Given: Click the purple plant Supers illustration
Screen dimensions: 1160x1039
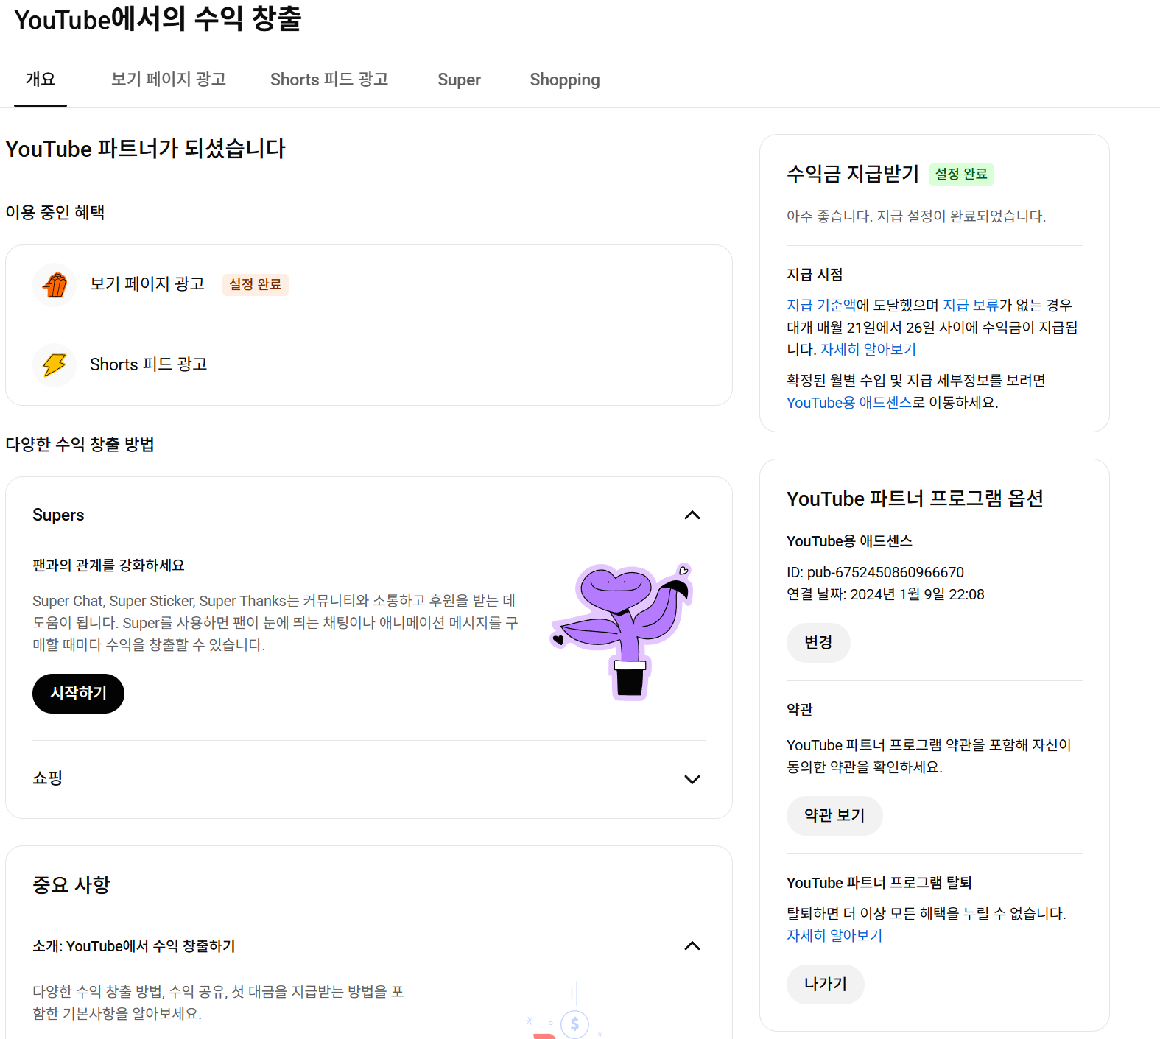Looking at the screenshot, I should tap(622, 631).
